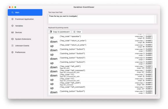Select the key_code 5 down event
168x109 pixels.
[x=101, y=75]
